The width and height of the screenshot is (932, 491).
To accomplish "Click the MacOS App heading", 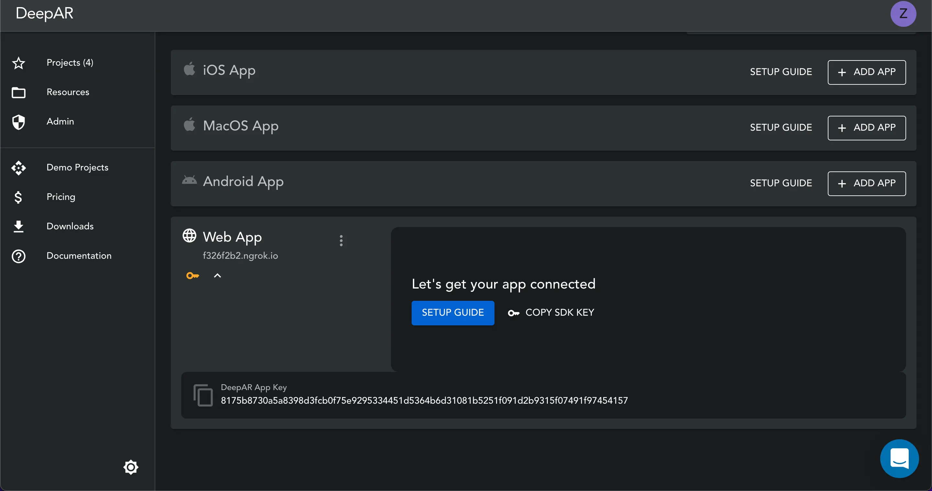I will click(240, 126).
